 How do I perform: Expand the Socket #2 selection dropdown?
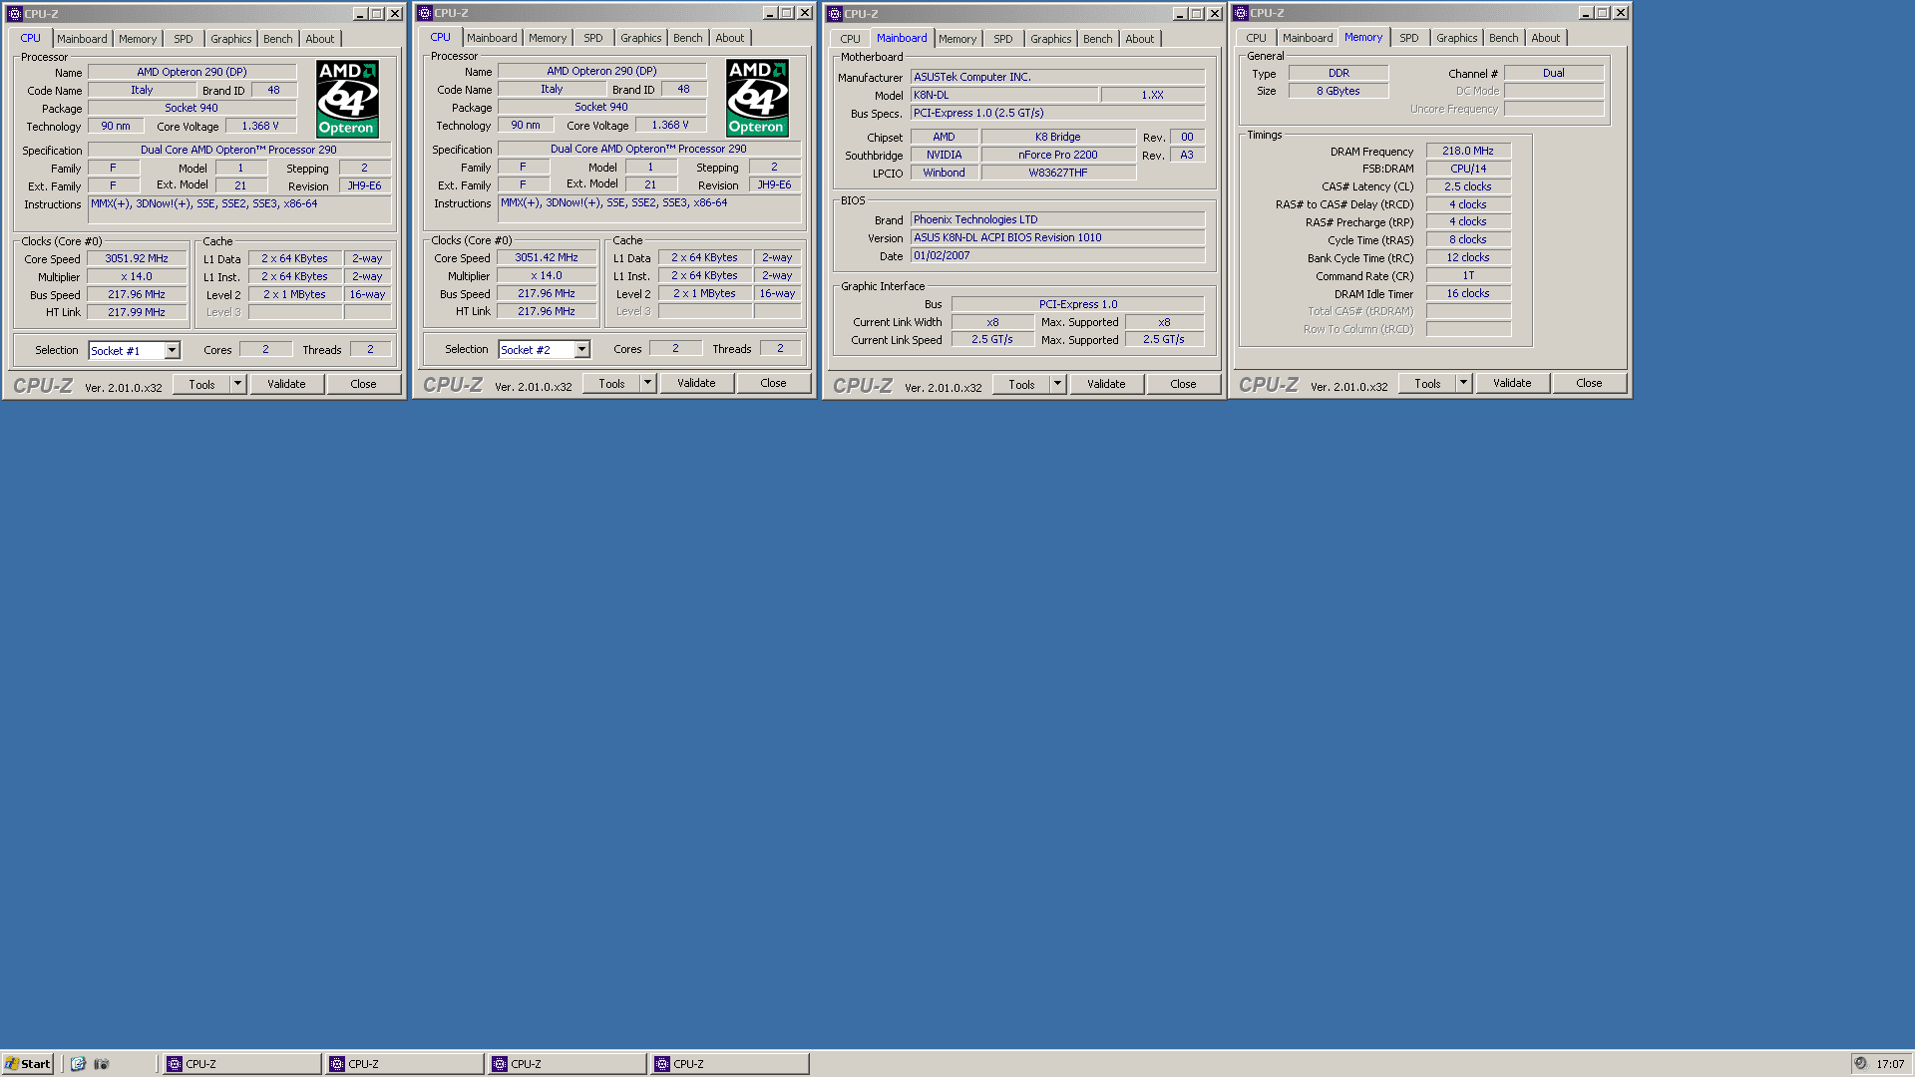[x=582, y=349]
